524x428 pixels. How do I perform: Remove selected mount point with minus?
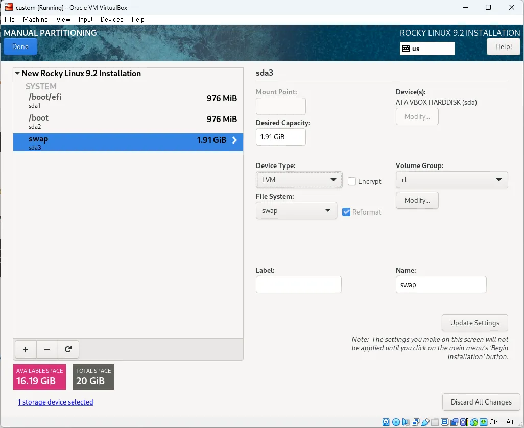click(47, 349)
